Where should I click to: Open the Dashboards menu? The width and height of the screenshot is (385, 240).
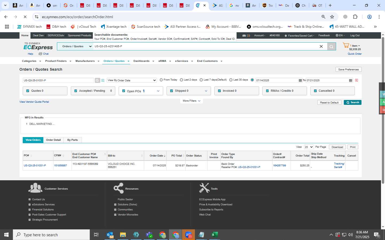click(x=144, y=61)
